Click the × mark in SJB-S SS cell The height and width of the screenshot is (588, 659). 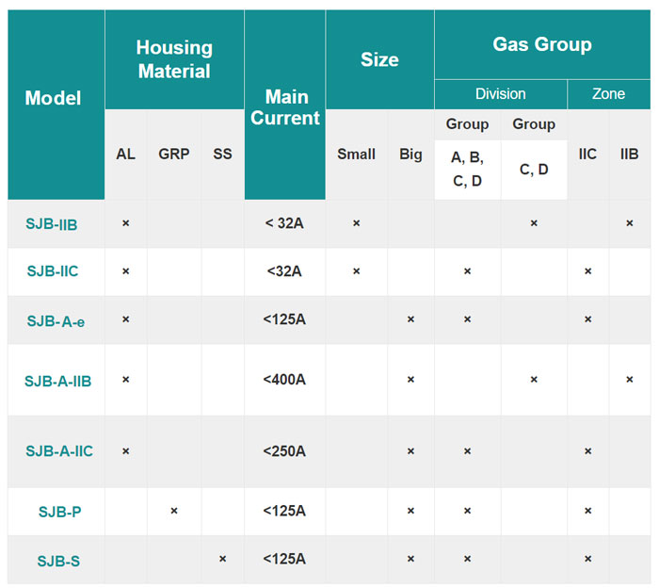pos(222,559)
